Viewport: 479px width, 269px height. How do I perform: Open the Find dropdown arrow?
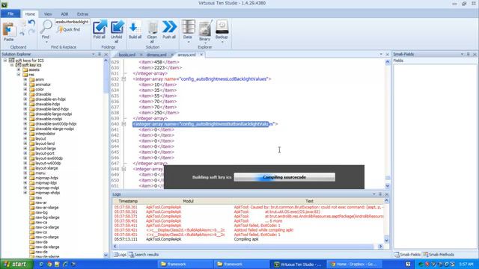point(46,42)
